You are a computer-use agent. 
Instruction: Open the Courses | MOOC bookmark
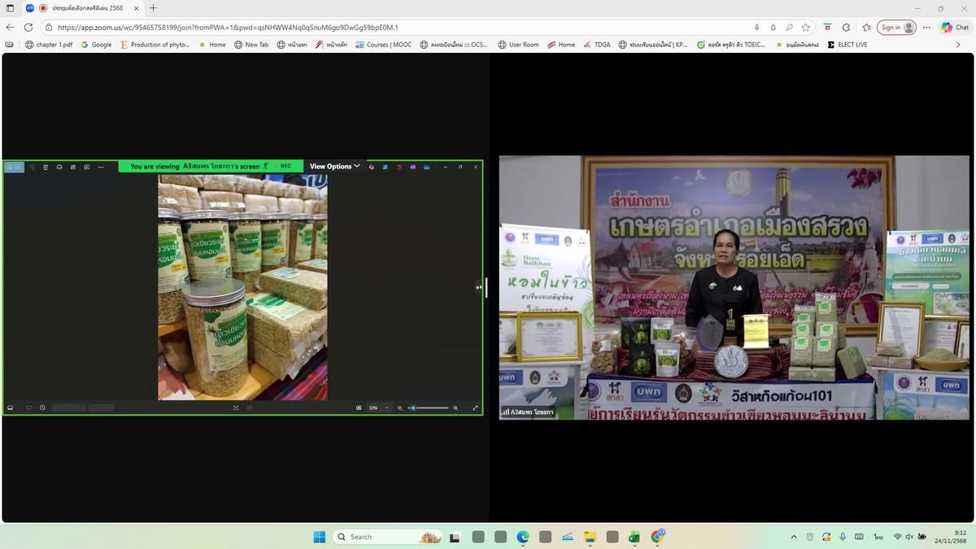click(382, 45)
